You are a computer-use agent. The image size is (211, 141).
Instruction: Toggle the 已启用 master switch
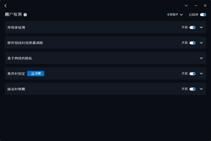[x=203, y=15]
